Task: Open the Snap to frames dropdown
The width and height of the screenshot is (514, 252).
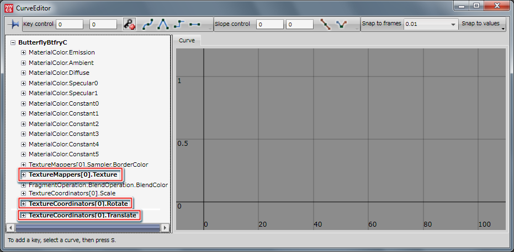Action: point(453,25)
